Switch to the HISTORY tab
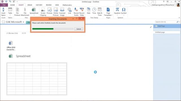 pyautogui.click(x=39, y=5)
